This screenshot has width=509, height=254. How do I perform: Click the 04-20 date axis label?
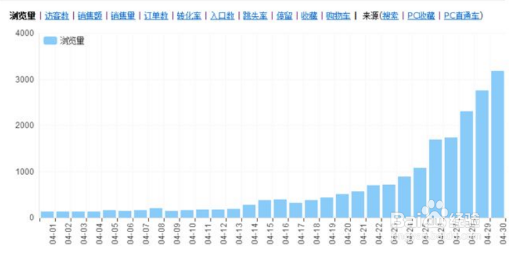(x=347, y=235)
